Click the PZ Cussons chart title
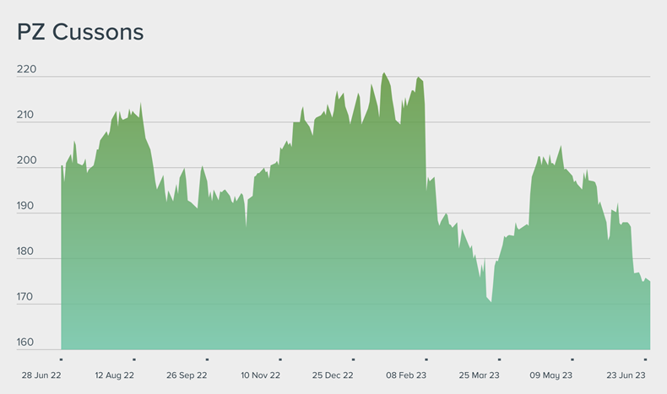This screenshot has height=394, width=667. coord(81,33)
